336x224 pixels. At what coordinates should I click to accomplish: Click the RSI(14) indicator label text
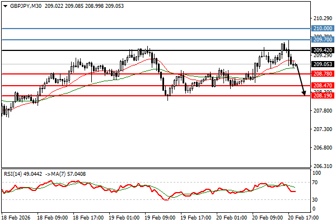pyautogui.click(x=16, y=174)
